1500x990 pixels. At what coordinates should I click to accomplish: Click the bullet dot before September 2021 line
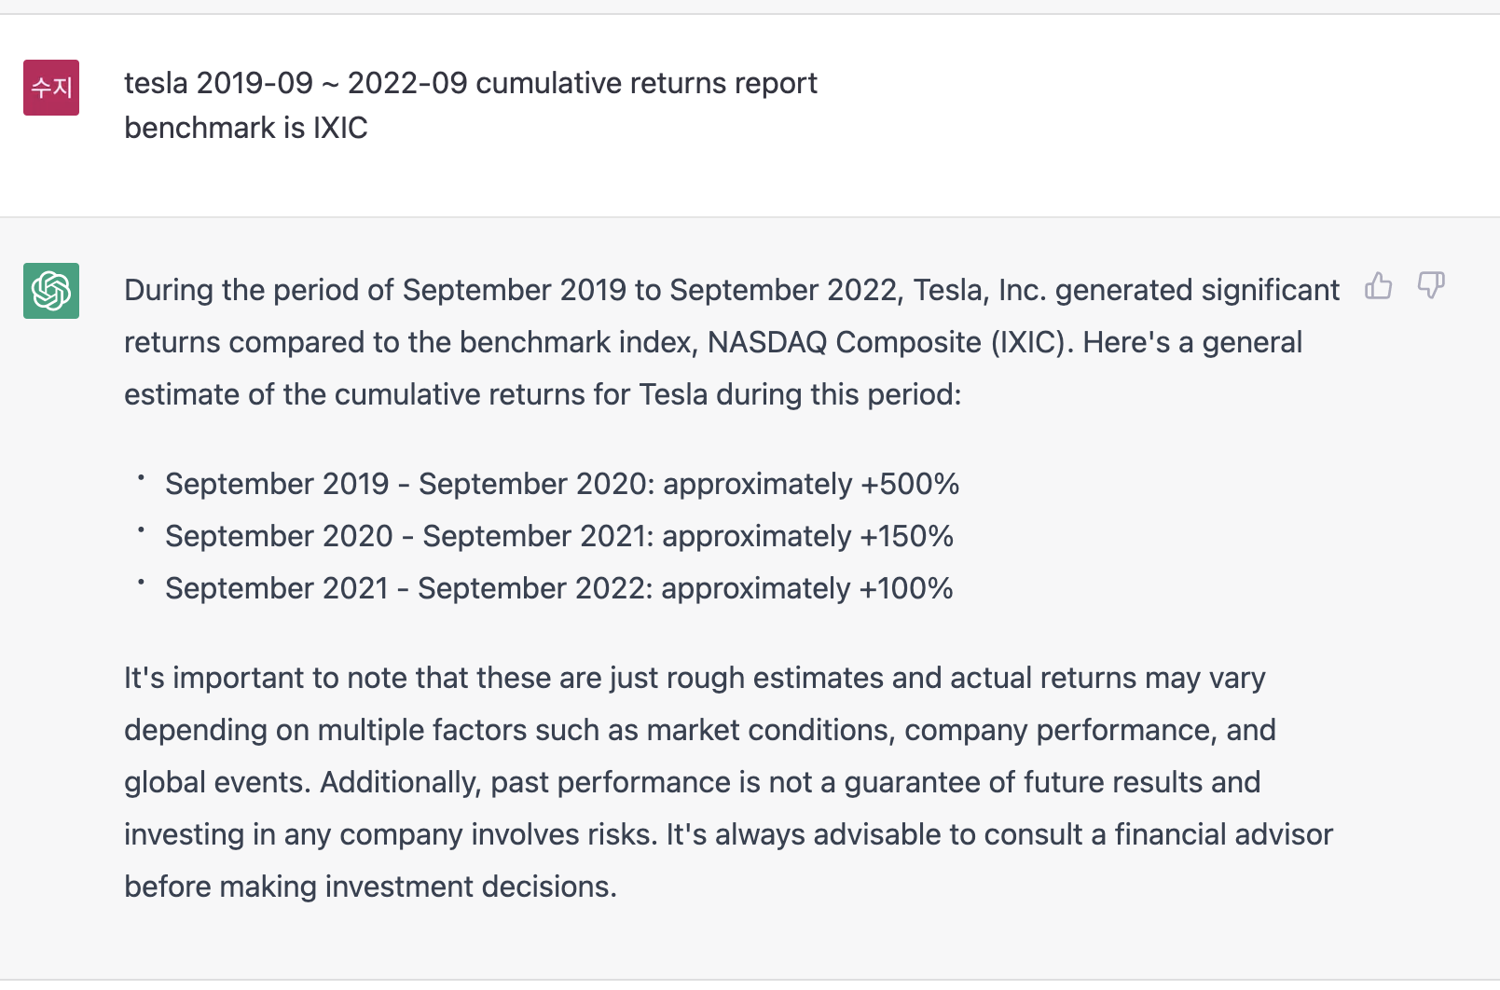[141, 582]
